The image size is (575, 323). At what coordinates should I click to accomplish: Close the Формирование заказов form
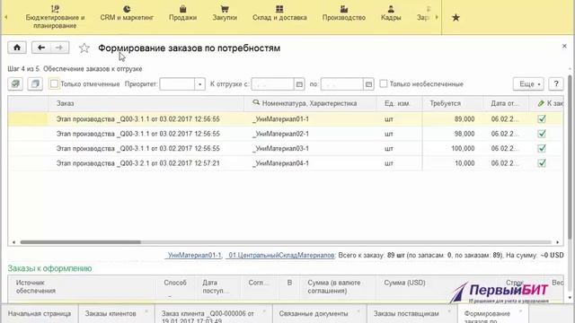(564, 46)
